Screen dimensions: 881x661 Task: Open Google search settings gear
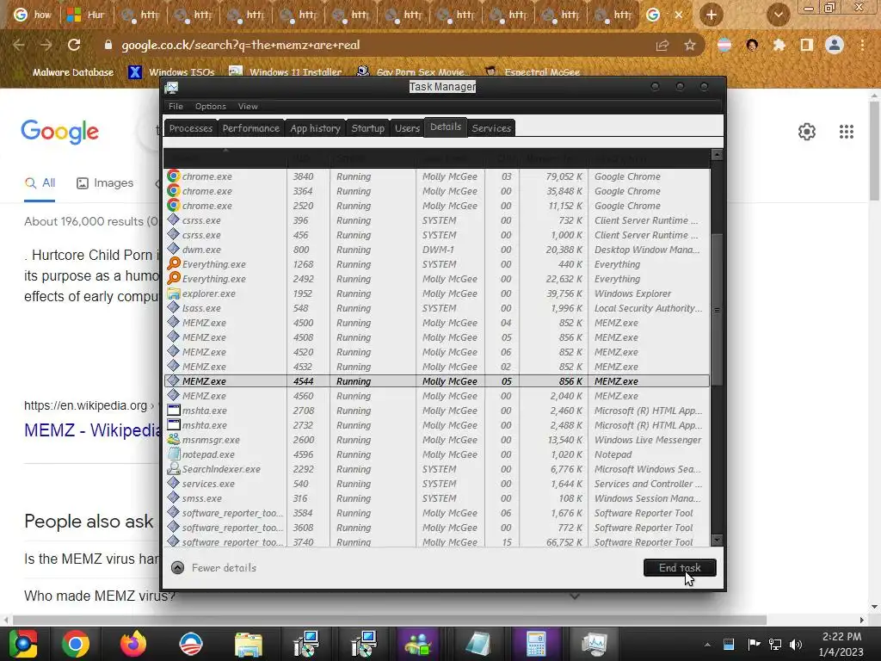pyautogui.click(x=807, y=132)
